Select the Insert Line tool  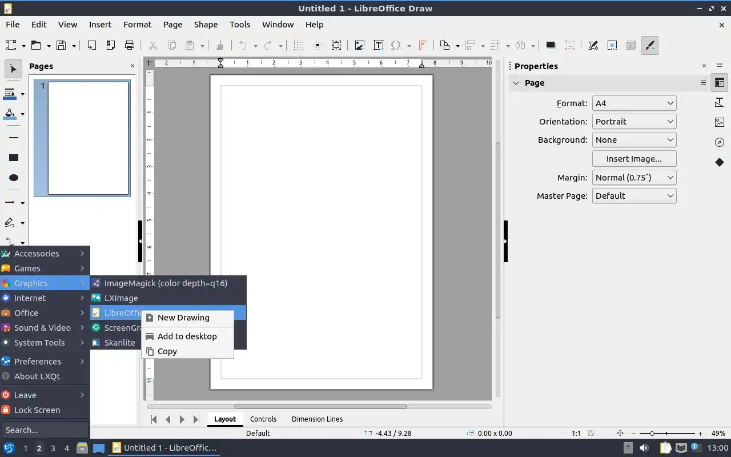click(x=14, y=138)
